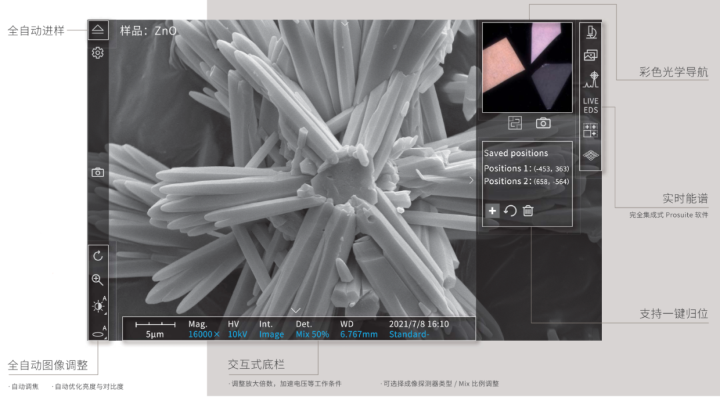Toggle auto brightness and contrast

click(99, 306)
